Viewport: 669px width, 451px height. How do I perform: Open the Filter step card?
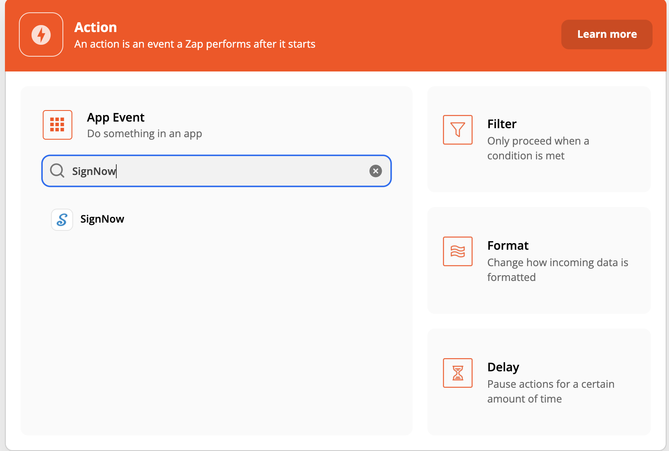pyautogui.click(x=538, y=139)
